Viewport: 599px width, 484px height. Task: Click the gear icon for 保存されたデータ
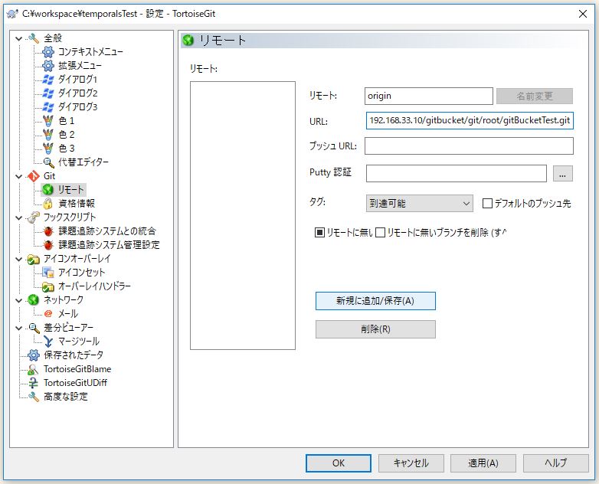click(x=34, y=355)
